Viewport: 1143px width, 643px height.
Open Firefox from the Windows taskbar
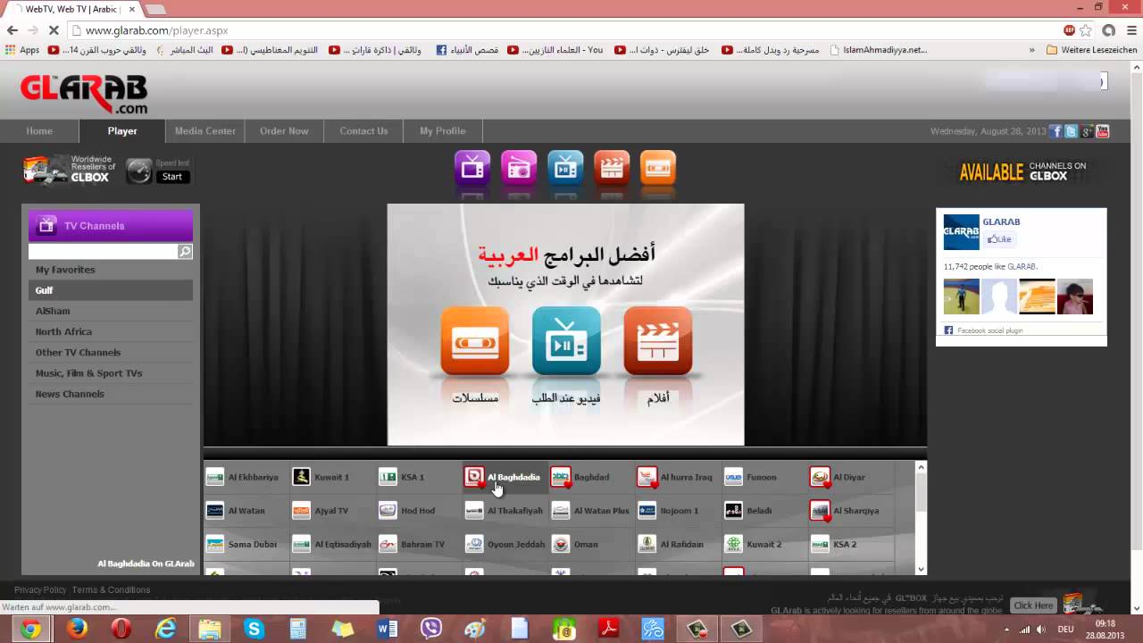click(x=77, y=629)
